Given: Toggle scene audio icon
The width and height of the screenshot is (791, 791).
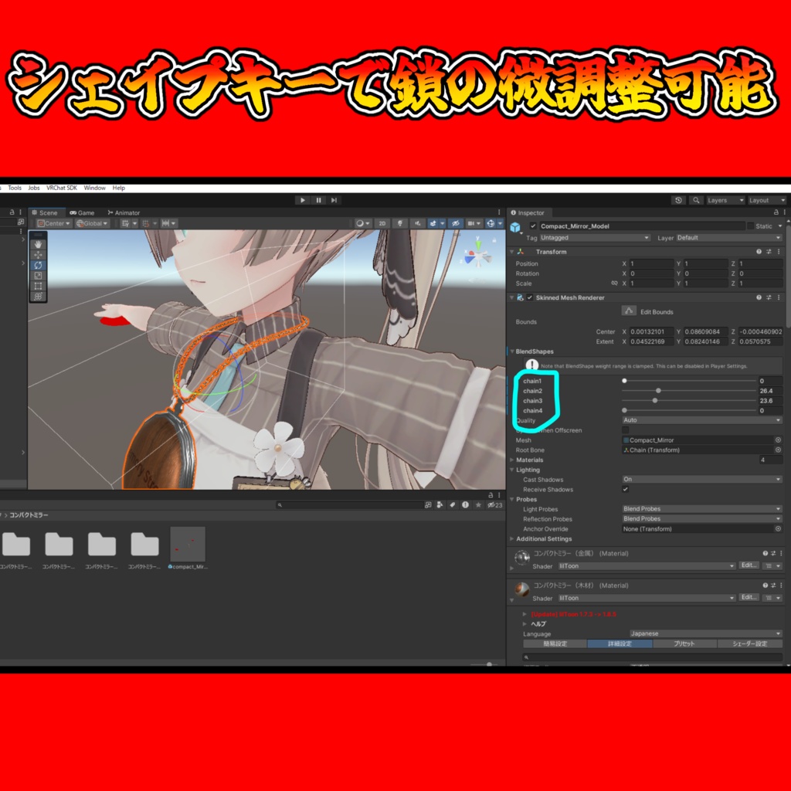Looking at the screenshot, I should tap(417, 223).
